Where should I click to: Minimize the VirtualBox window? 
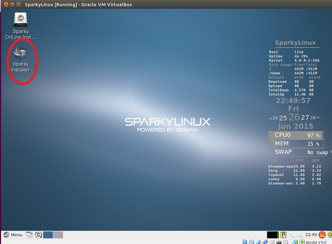[12, 4]
